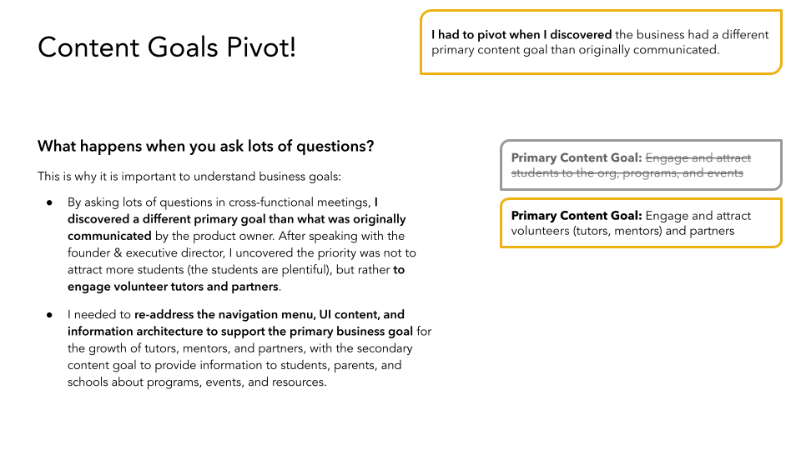Click the 'What happens when you ask lots of questions?' heading

pos(205,147)
